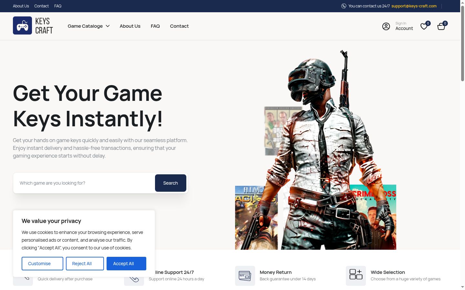The height and width of the screenshot is (290, 465).
Task: Click FAQ link in top bar
Action: click(58, 6)
